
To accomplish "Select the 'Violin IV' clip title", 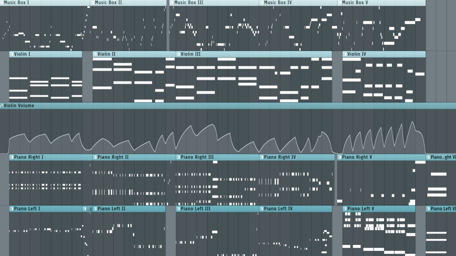I will [x=357, y=54].
